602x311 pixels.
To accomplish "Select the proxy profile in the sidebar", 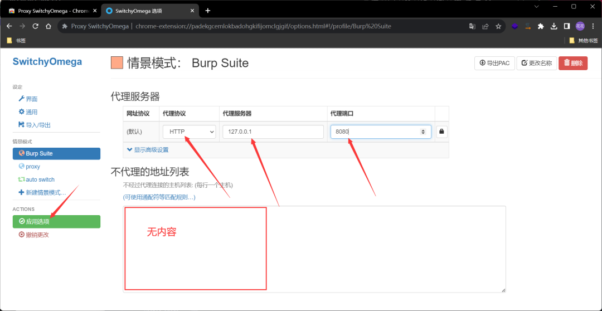I will (32, 166).
